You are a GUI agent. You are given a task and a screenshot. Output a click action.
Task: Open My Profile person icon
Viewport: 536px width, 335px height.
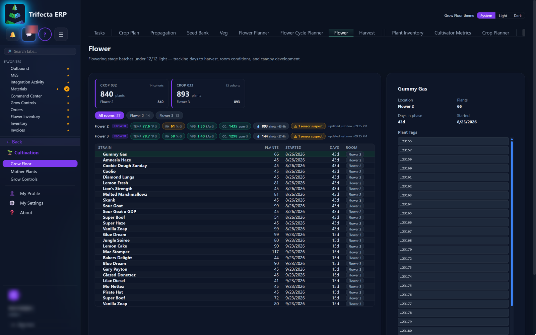(12, 194)
